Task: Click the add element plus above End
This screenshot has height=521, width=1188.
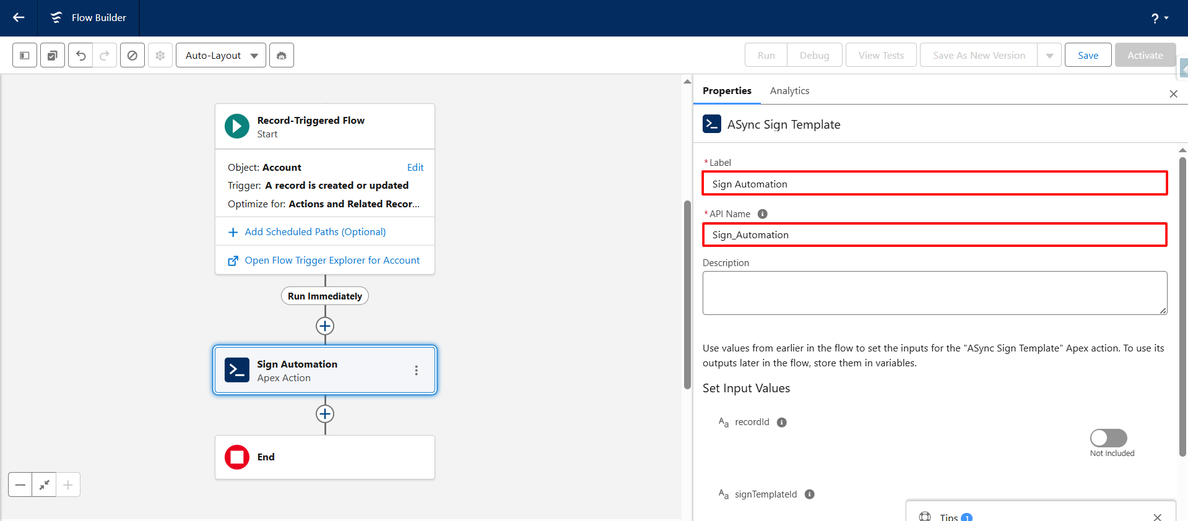Action: pos(325,414)
